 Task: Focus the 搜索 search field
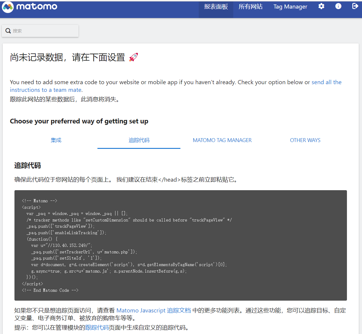tap(40, 31)
